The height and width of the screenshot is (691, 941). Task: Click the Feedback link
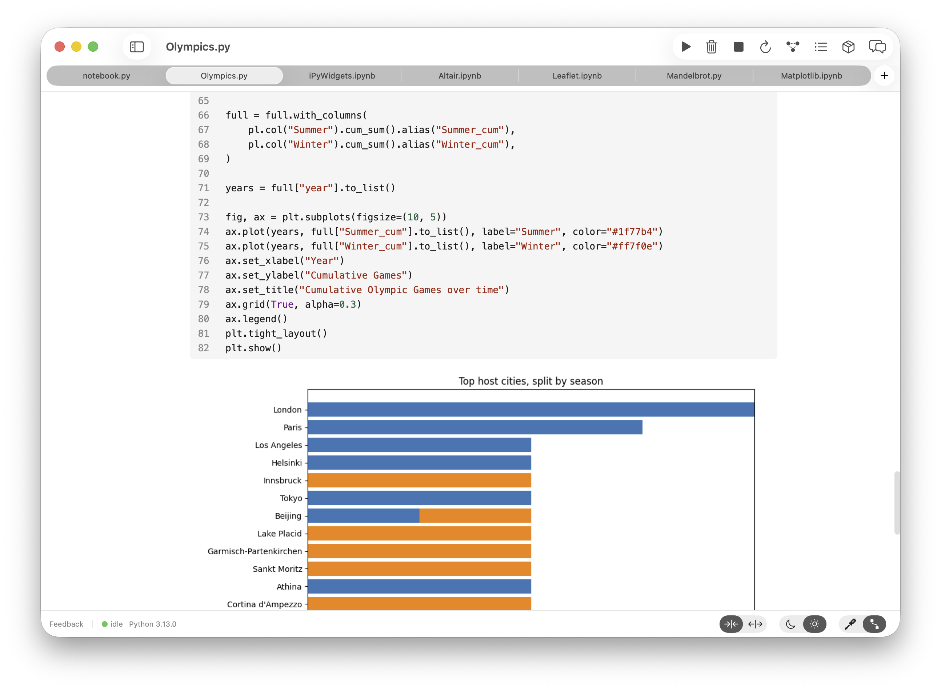66,624
